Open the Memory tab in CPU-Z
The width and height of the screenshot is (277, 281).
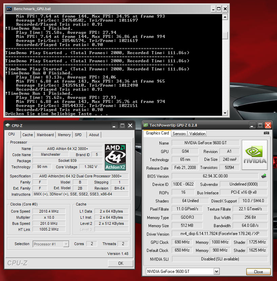(x=64, y=135)
